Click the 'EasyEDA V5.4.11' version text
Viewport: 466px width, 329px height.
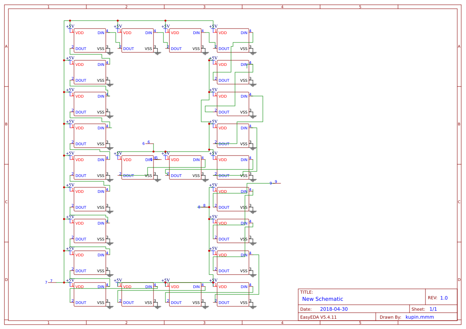coord(318,317)
